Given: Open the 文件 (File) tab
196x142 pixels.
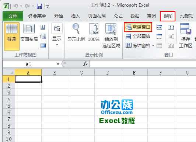Looking at the screenshot, I should coord(13,16).
